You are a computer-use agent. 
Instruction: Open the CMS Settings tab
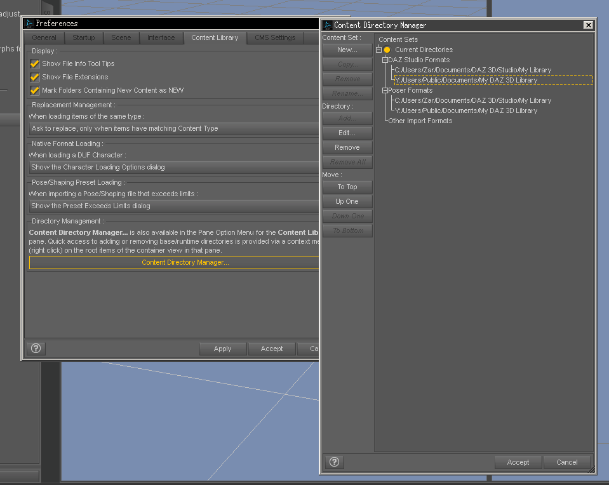point(275,37)
